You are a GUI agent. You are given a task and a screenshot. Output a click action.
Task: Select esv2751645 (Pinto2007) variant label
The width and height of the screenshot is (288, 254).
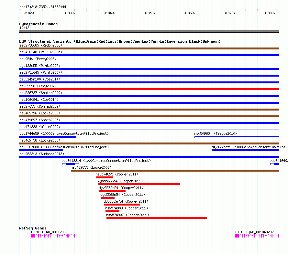click(x=41, y=72)
